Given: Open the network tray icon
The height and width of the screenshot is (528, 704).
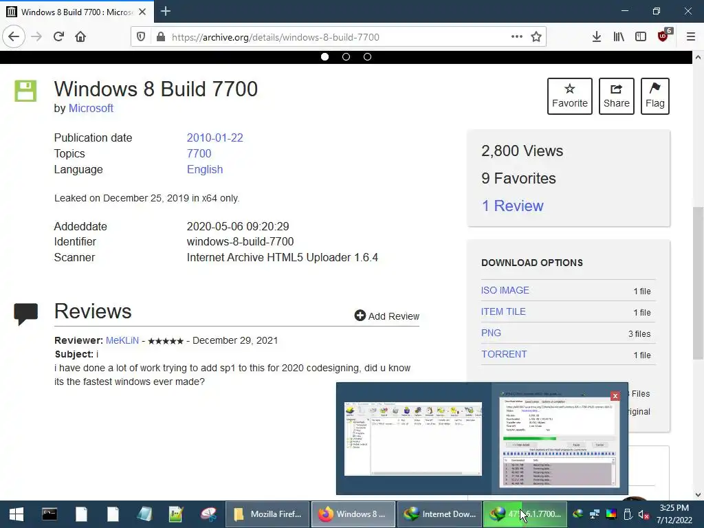Looking at the screenshot, I should [595, 514].
